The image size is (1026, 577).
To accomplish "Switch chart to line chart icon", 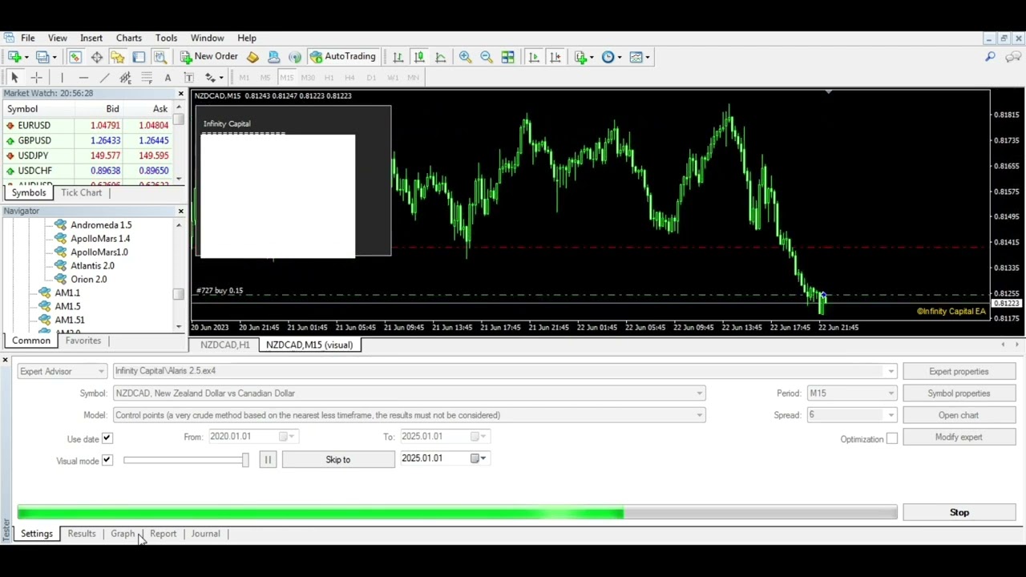I will coord(440,57).
